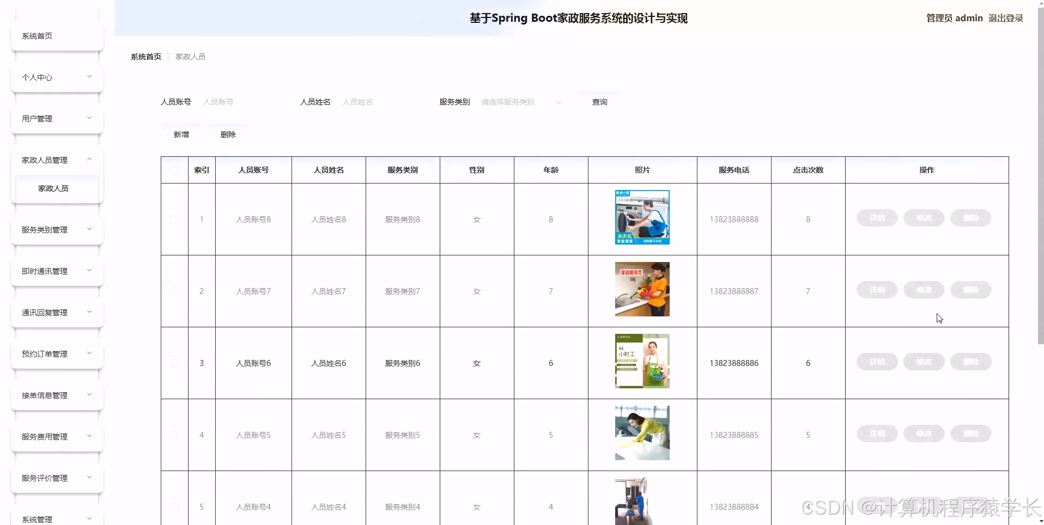Click the 系统首页 breadcrumb link
The width and height of the screenshot is (1044, 525).
(x=145, y=56)
